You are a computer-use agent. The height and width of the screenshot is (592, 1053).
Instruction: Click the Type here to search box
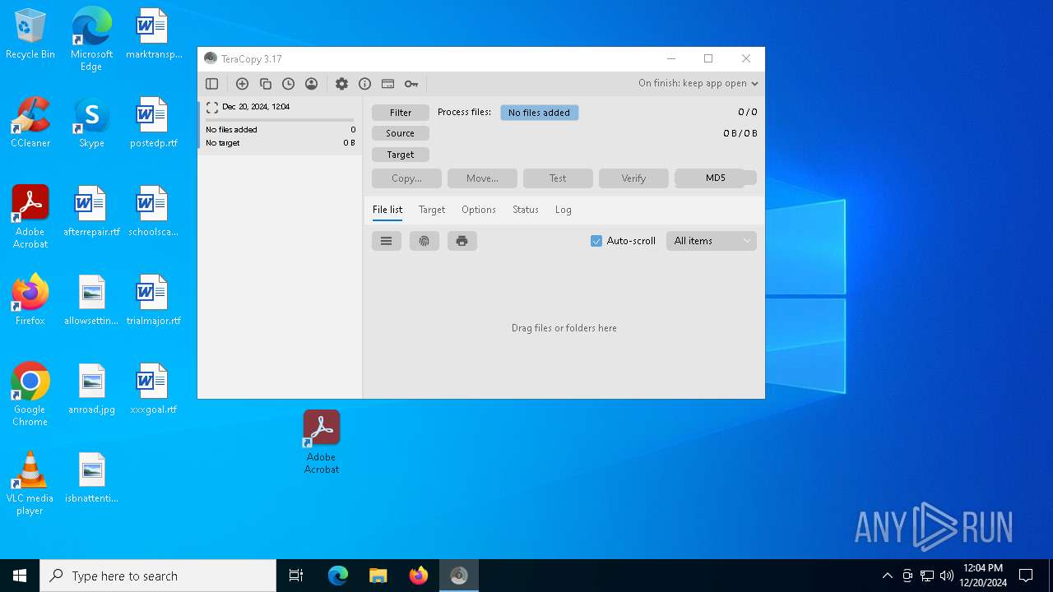(158, 576)
